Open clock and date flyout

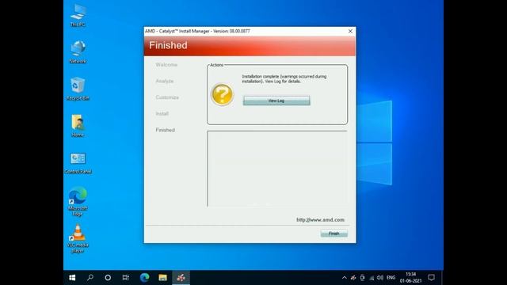410,278
